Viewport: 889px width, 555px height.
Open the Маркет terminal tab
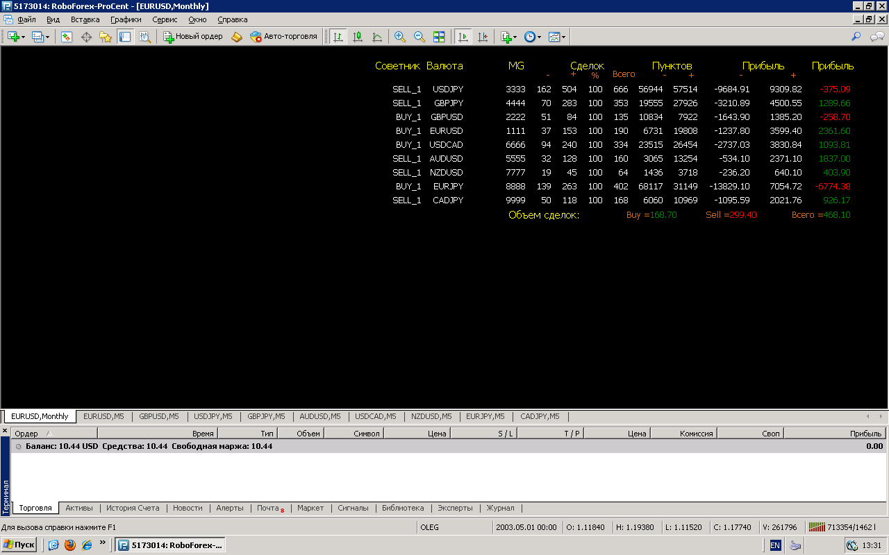click(x=310, y=508)
